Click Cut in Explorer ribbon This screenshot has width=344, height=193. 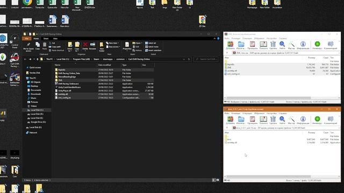tap(52, 43)
